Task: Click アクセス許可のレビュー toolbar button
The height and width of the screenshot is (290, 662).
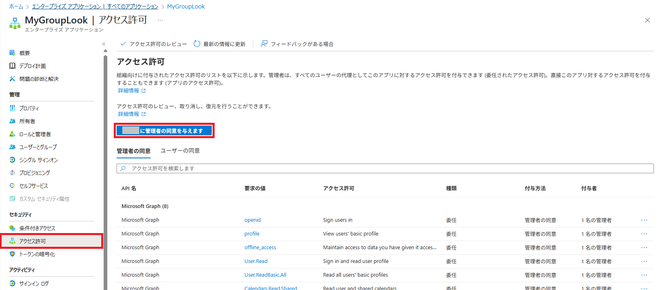Action: (153, 44)
